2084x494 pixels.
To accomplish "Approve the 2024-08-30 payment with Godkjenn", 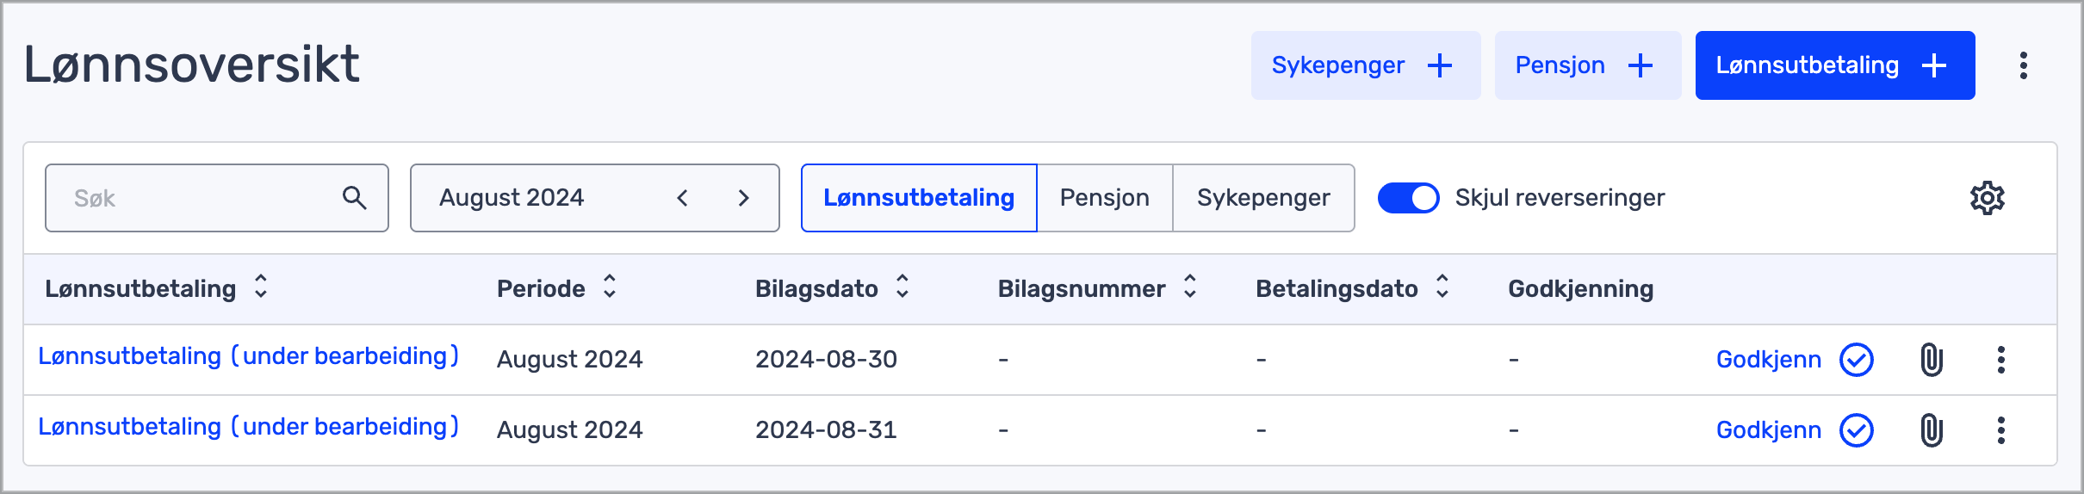I will [1794, 360].
